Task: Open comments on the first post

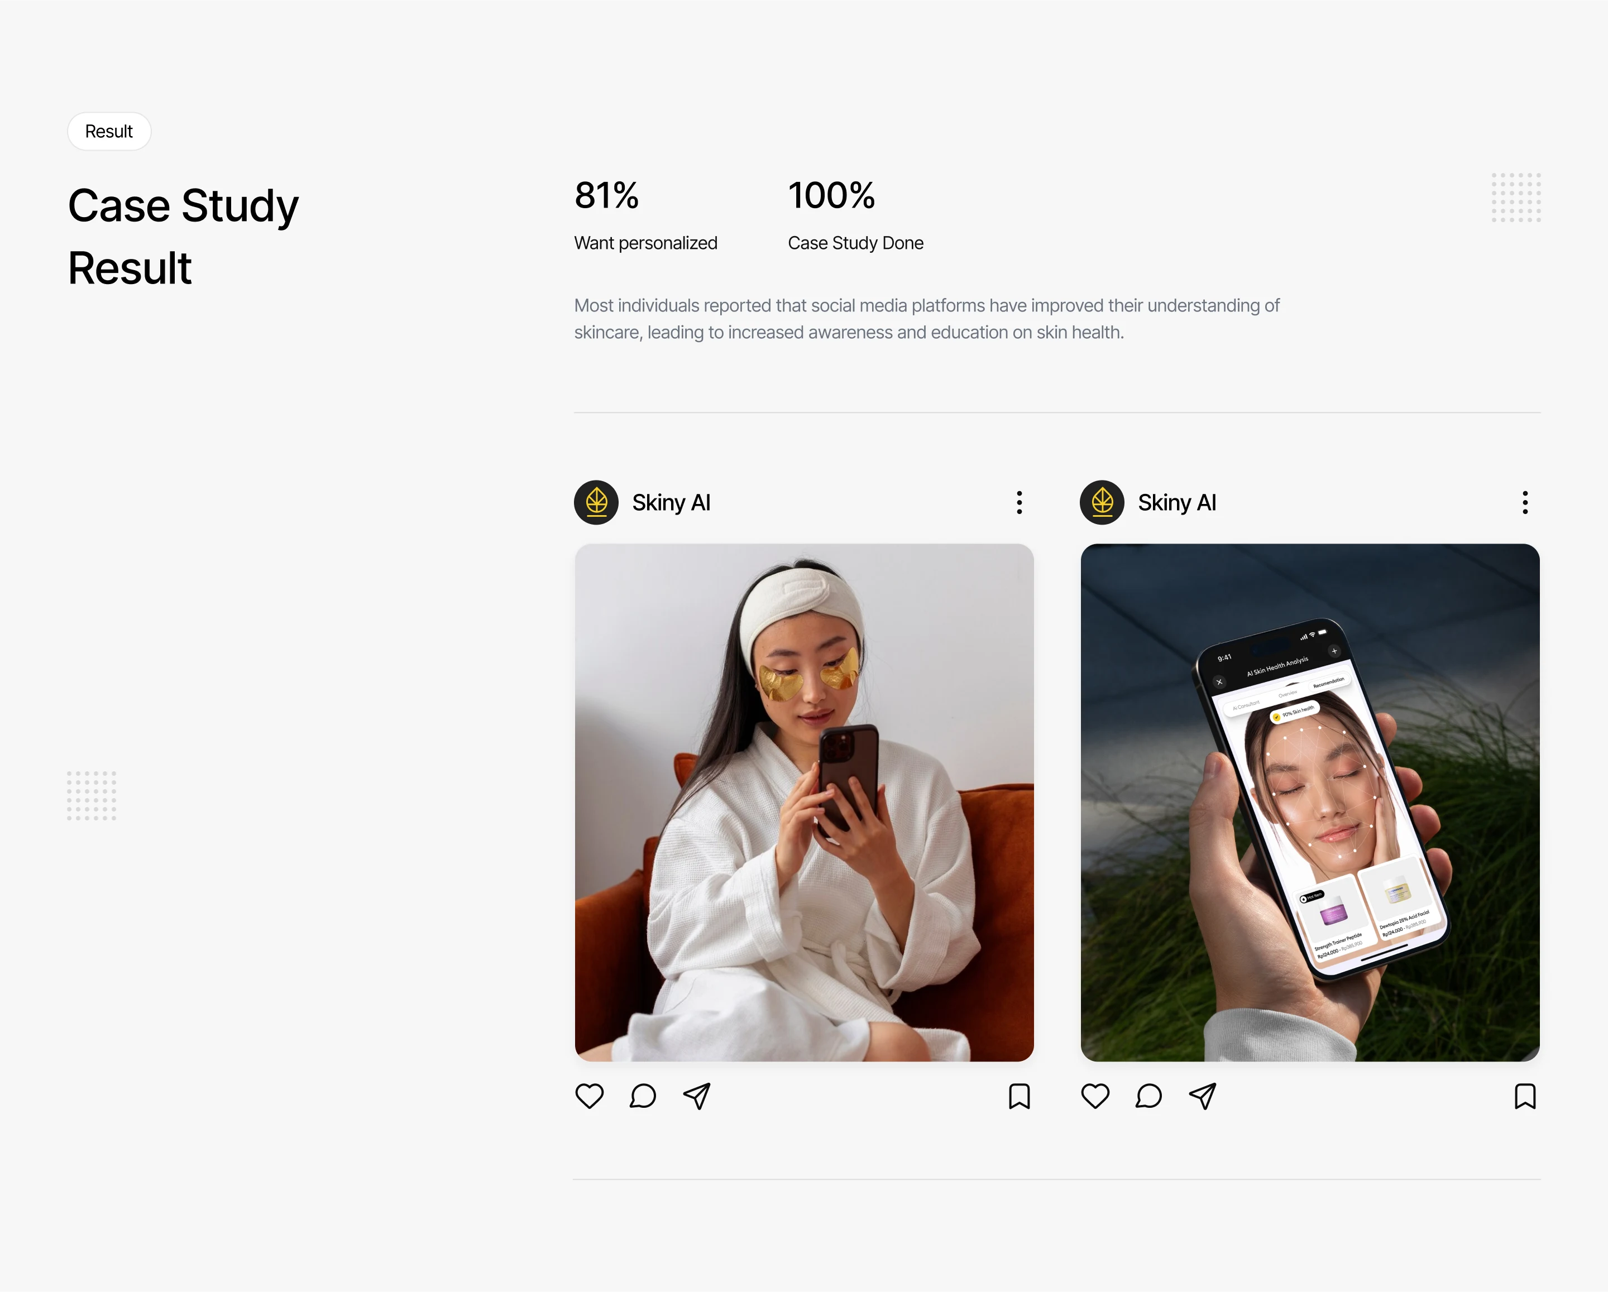Action: [642, 1096]
